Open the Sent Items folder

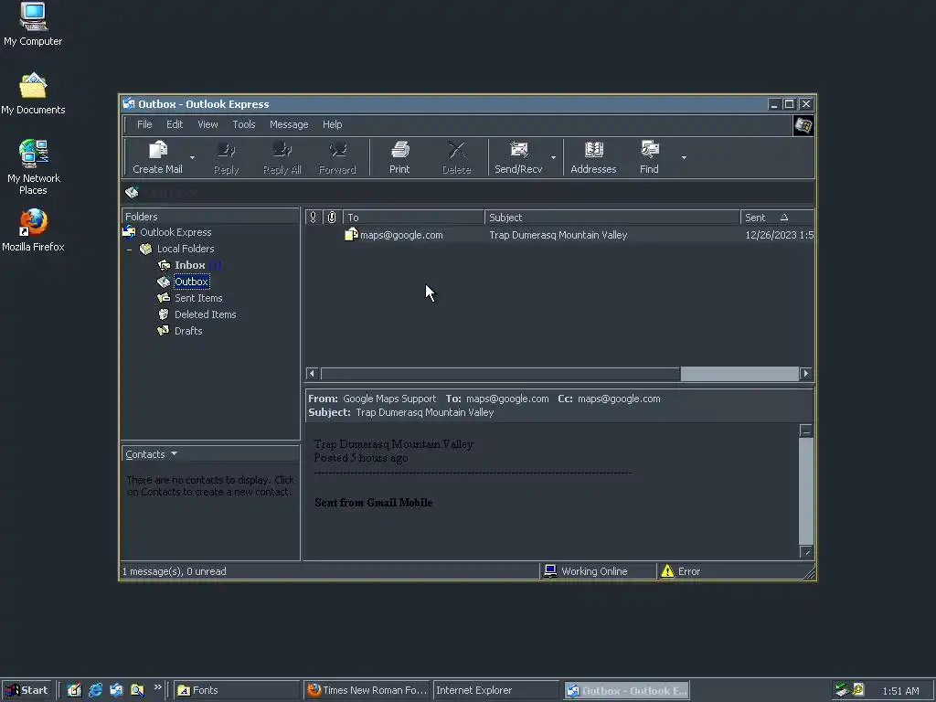pos(198,298)
